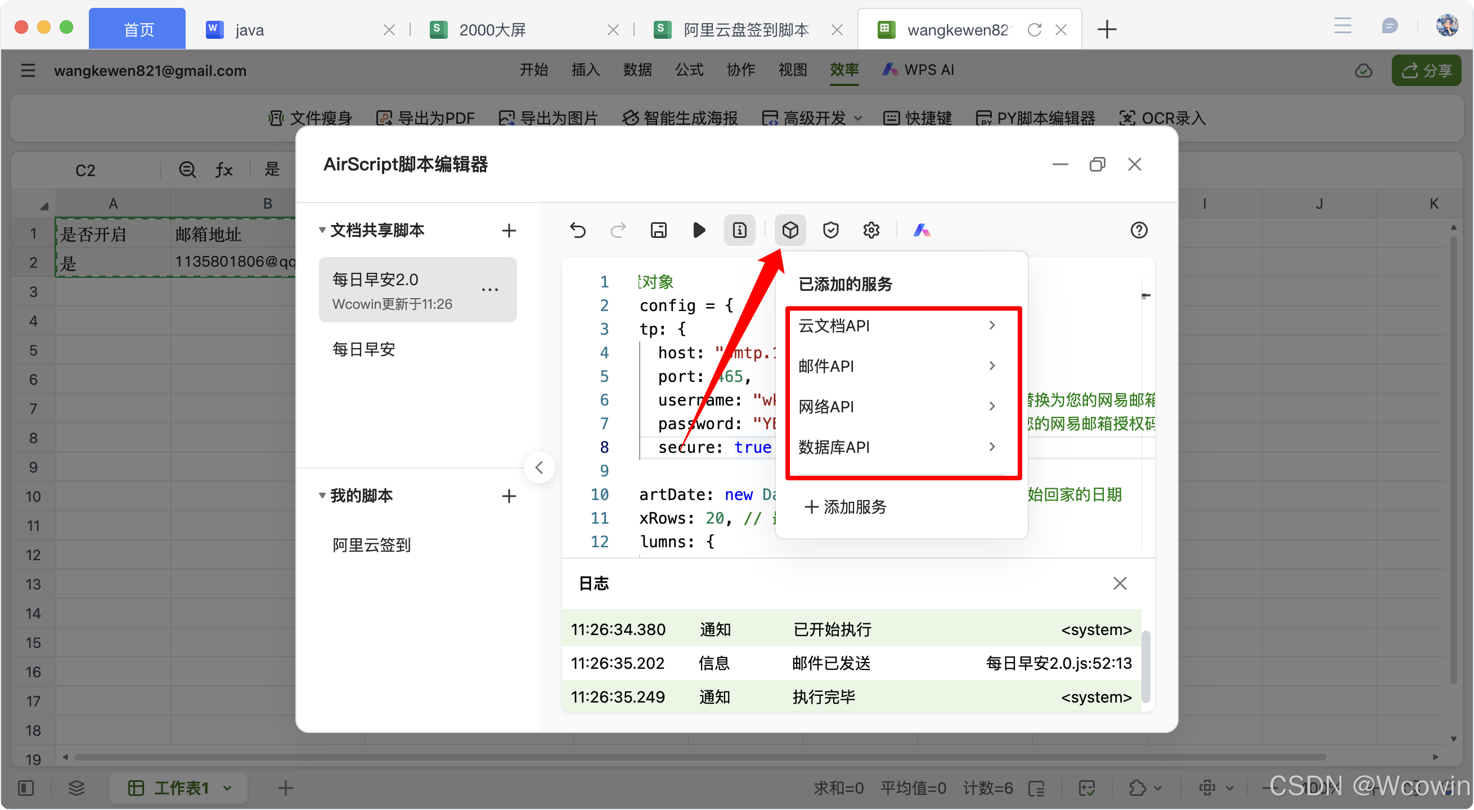Save the script with the floppy icon
Image resolution: width=1474 pixels, height=810 pixels.
pos(659,231)
